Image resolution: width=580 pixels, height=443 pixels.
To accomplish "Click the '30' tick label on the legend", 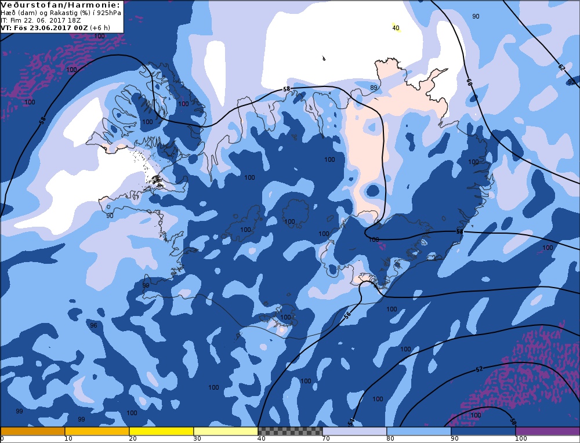I will (197, 438).
